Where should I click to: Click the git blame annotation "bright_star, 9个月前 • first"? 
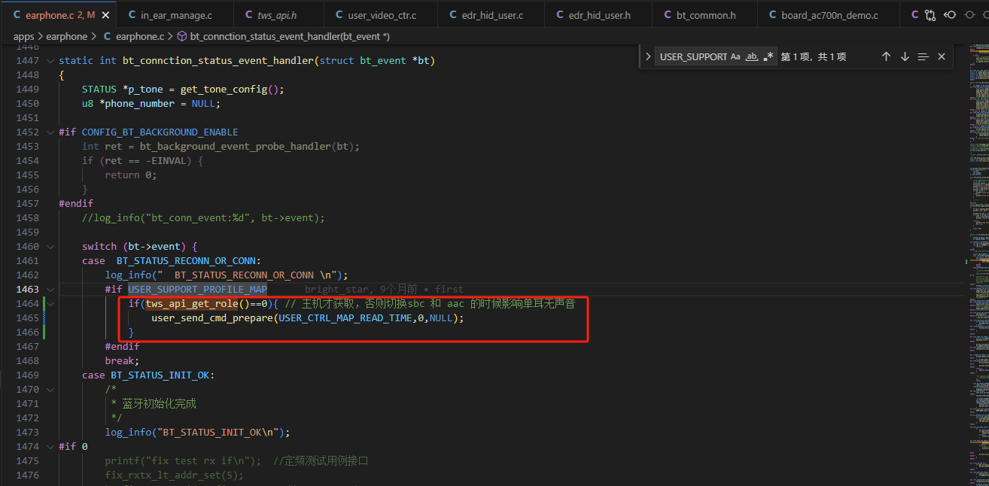(x=384, y=290)
